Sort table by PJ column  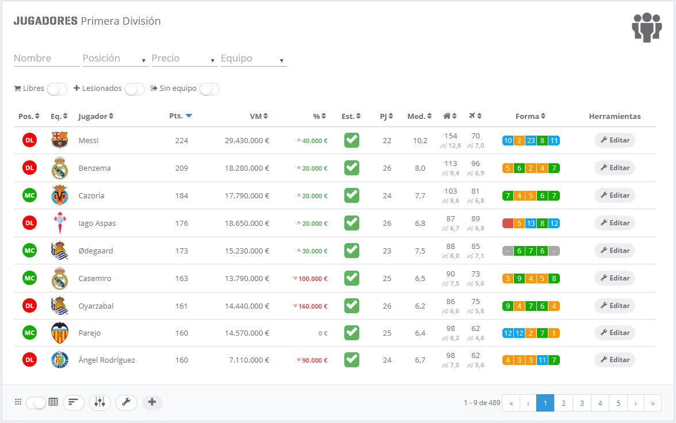point(386,117)
